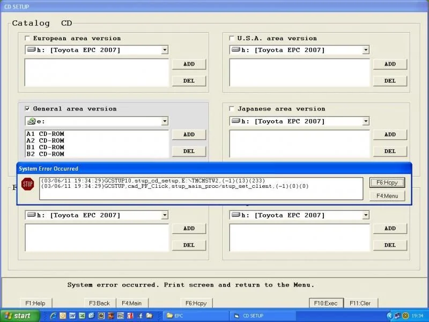Click DEL in the lower-left catalog section

(x=189, y=245)
